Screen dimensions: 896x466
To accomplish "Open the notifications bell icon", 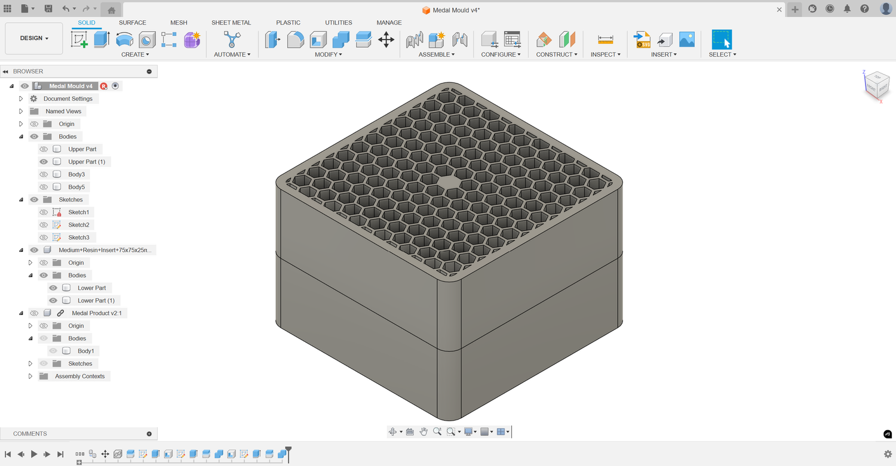I will click(847, 9).
